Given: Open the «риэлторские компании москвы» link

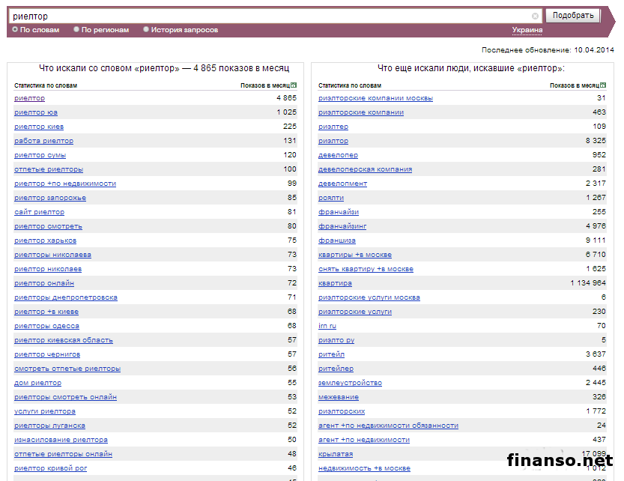Looking at the screenshot, I should tap(375, 98).
